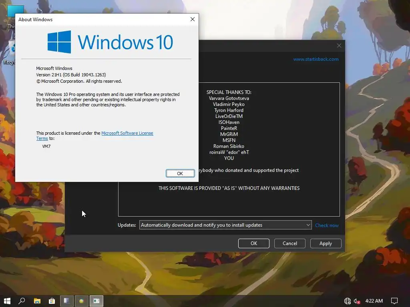Open taskbar search magnifier

(22, 301)
